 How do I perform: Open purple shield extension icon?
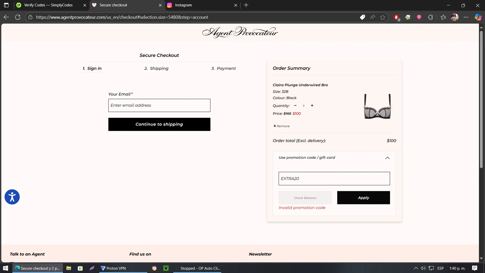[x=419, y=17]
